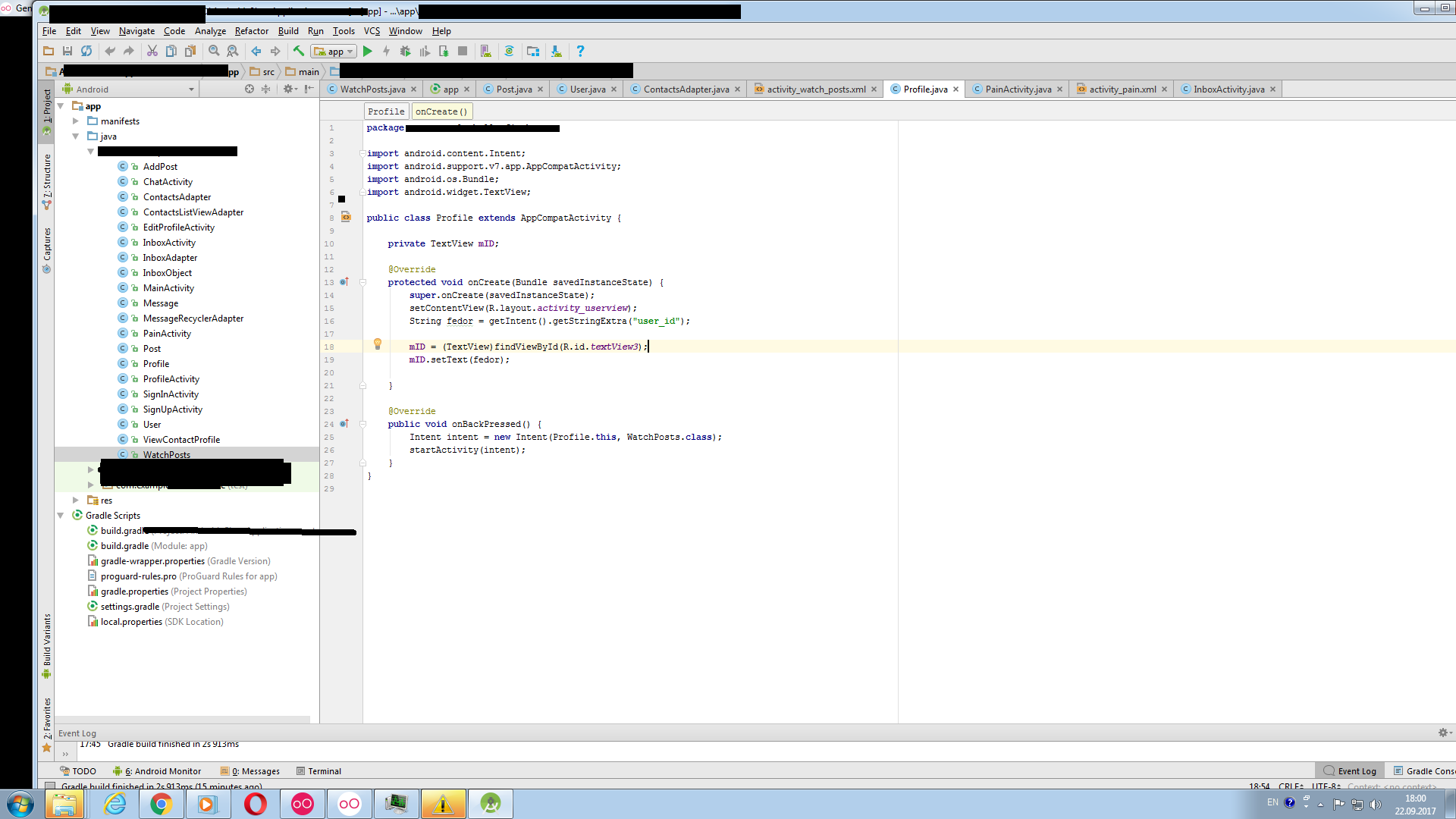Screen dimensions: 1456x819
Task: Click the Collapse All icon in project panel
Action: [x=265, y=89]
